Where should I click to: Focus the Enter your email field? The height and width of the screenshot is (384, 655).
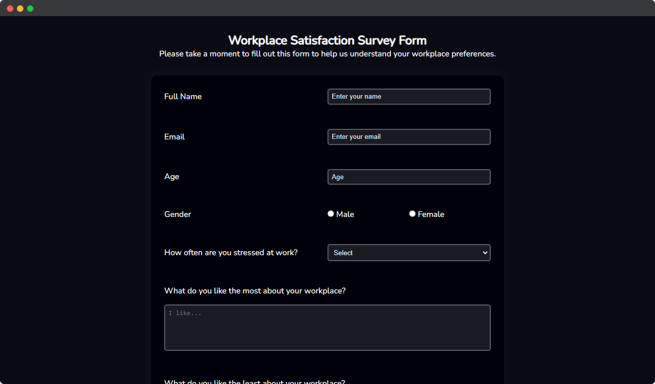409,137
